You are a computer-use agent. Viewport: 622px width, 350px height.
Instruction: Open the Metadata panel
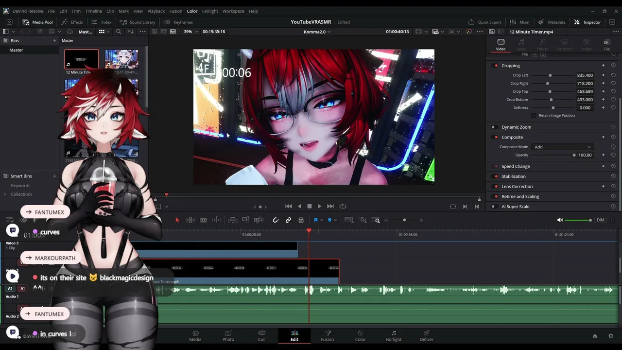tap(552, 22)
